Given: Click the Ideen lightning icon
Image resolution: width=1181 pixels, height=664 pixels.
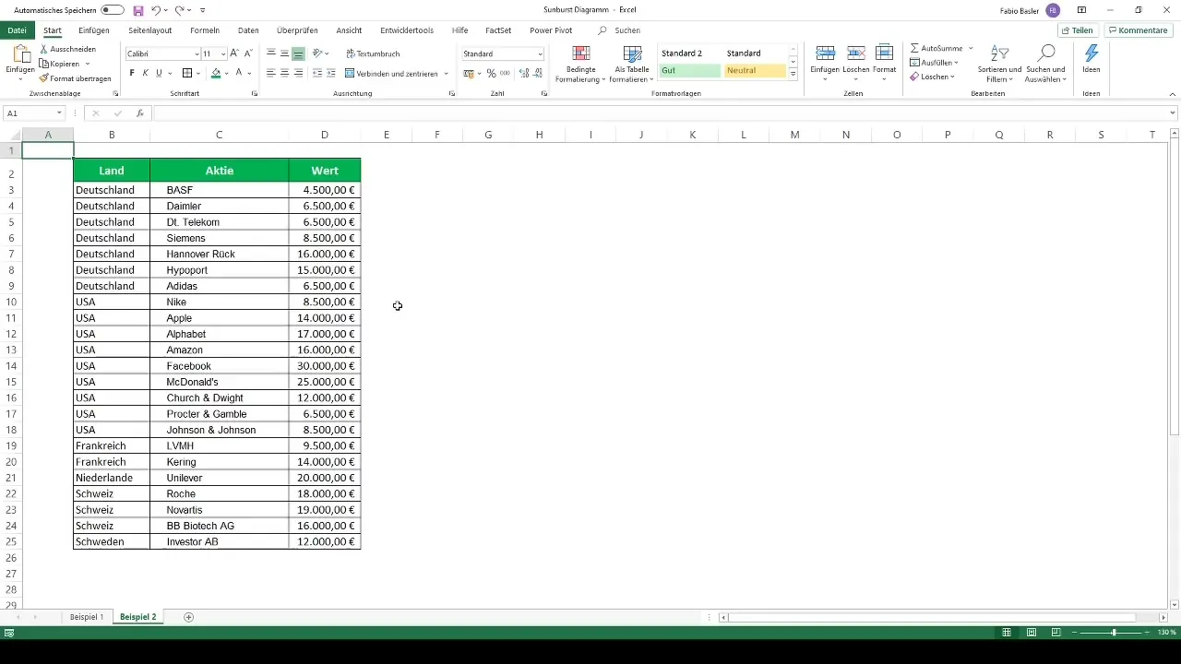Looking at the screenshot, I should (1092, 54).
